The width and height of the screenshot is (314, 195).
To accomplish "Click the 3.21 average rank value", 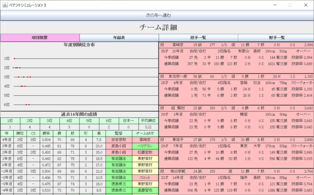I will 148,127.
